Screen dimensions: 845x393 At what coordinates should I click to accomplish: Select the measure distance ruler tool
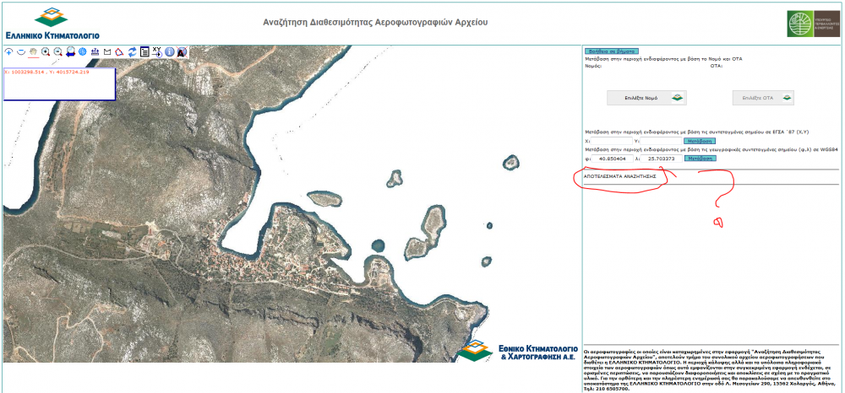click(95, 51)
